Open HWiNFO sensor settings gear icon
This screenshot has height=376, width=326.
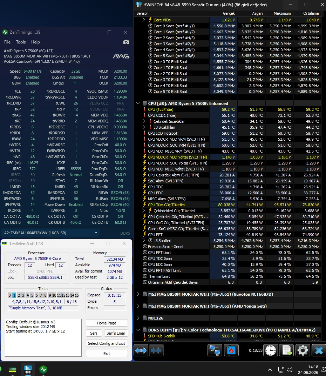303,351
